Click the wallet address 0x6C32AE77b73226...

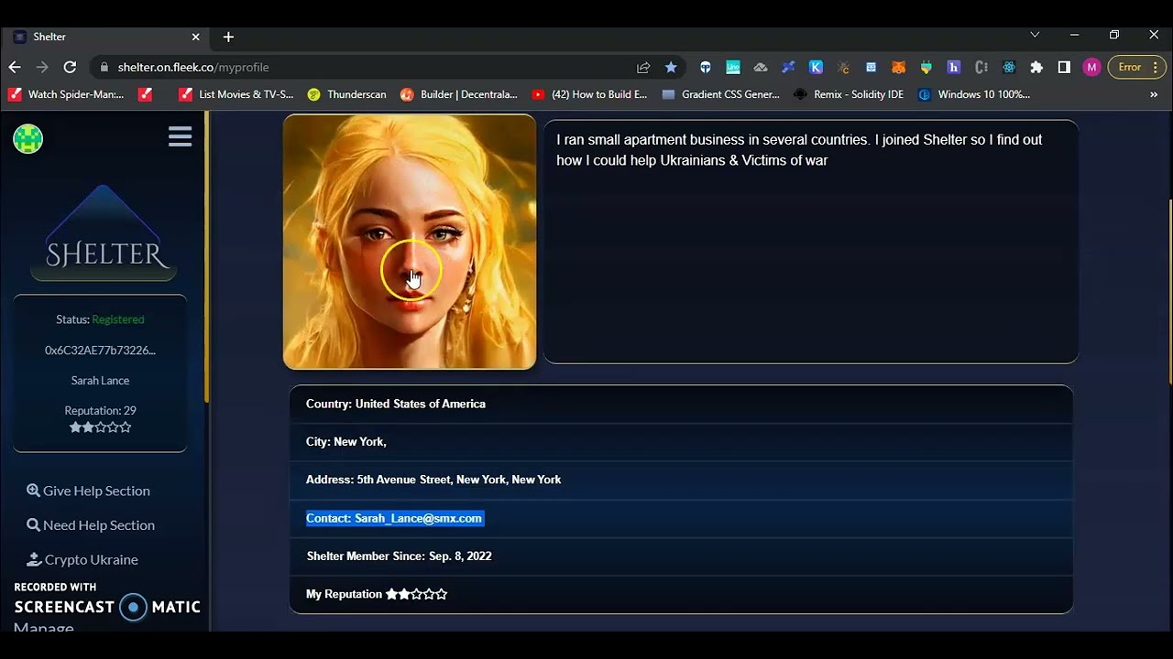[x=100, y=350]
